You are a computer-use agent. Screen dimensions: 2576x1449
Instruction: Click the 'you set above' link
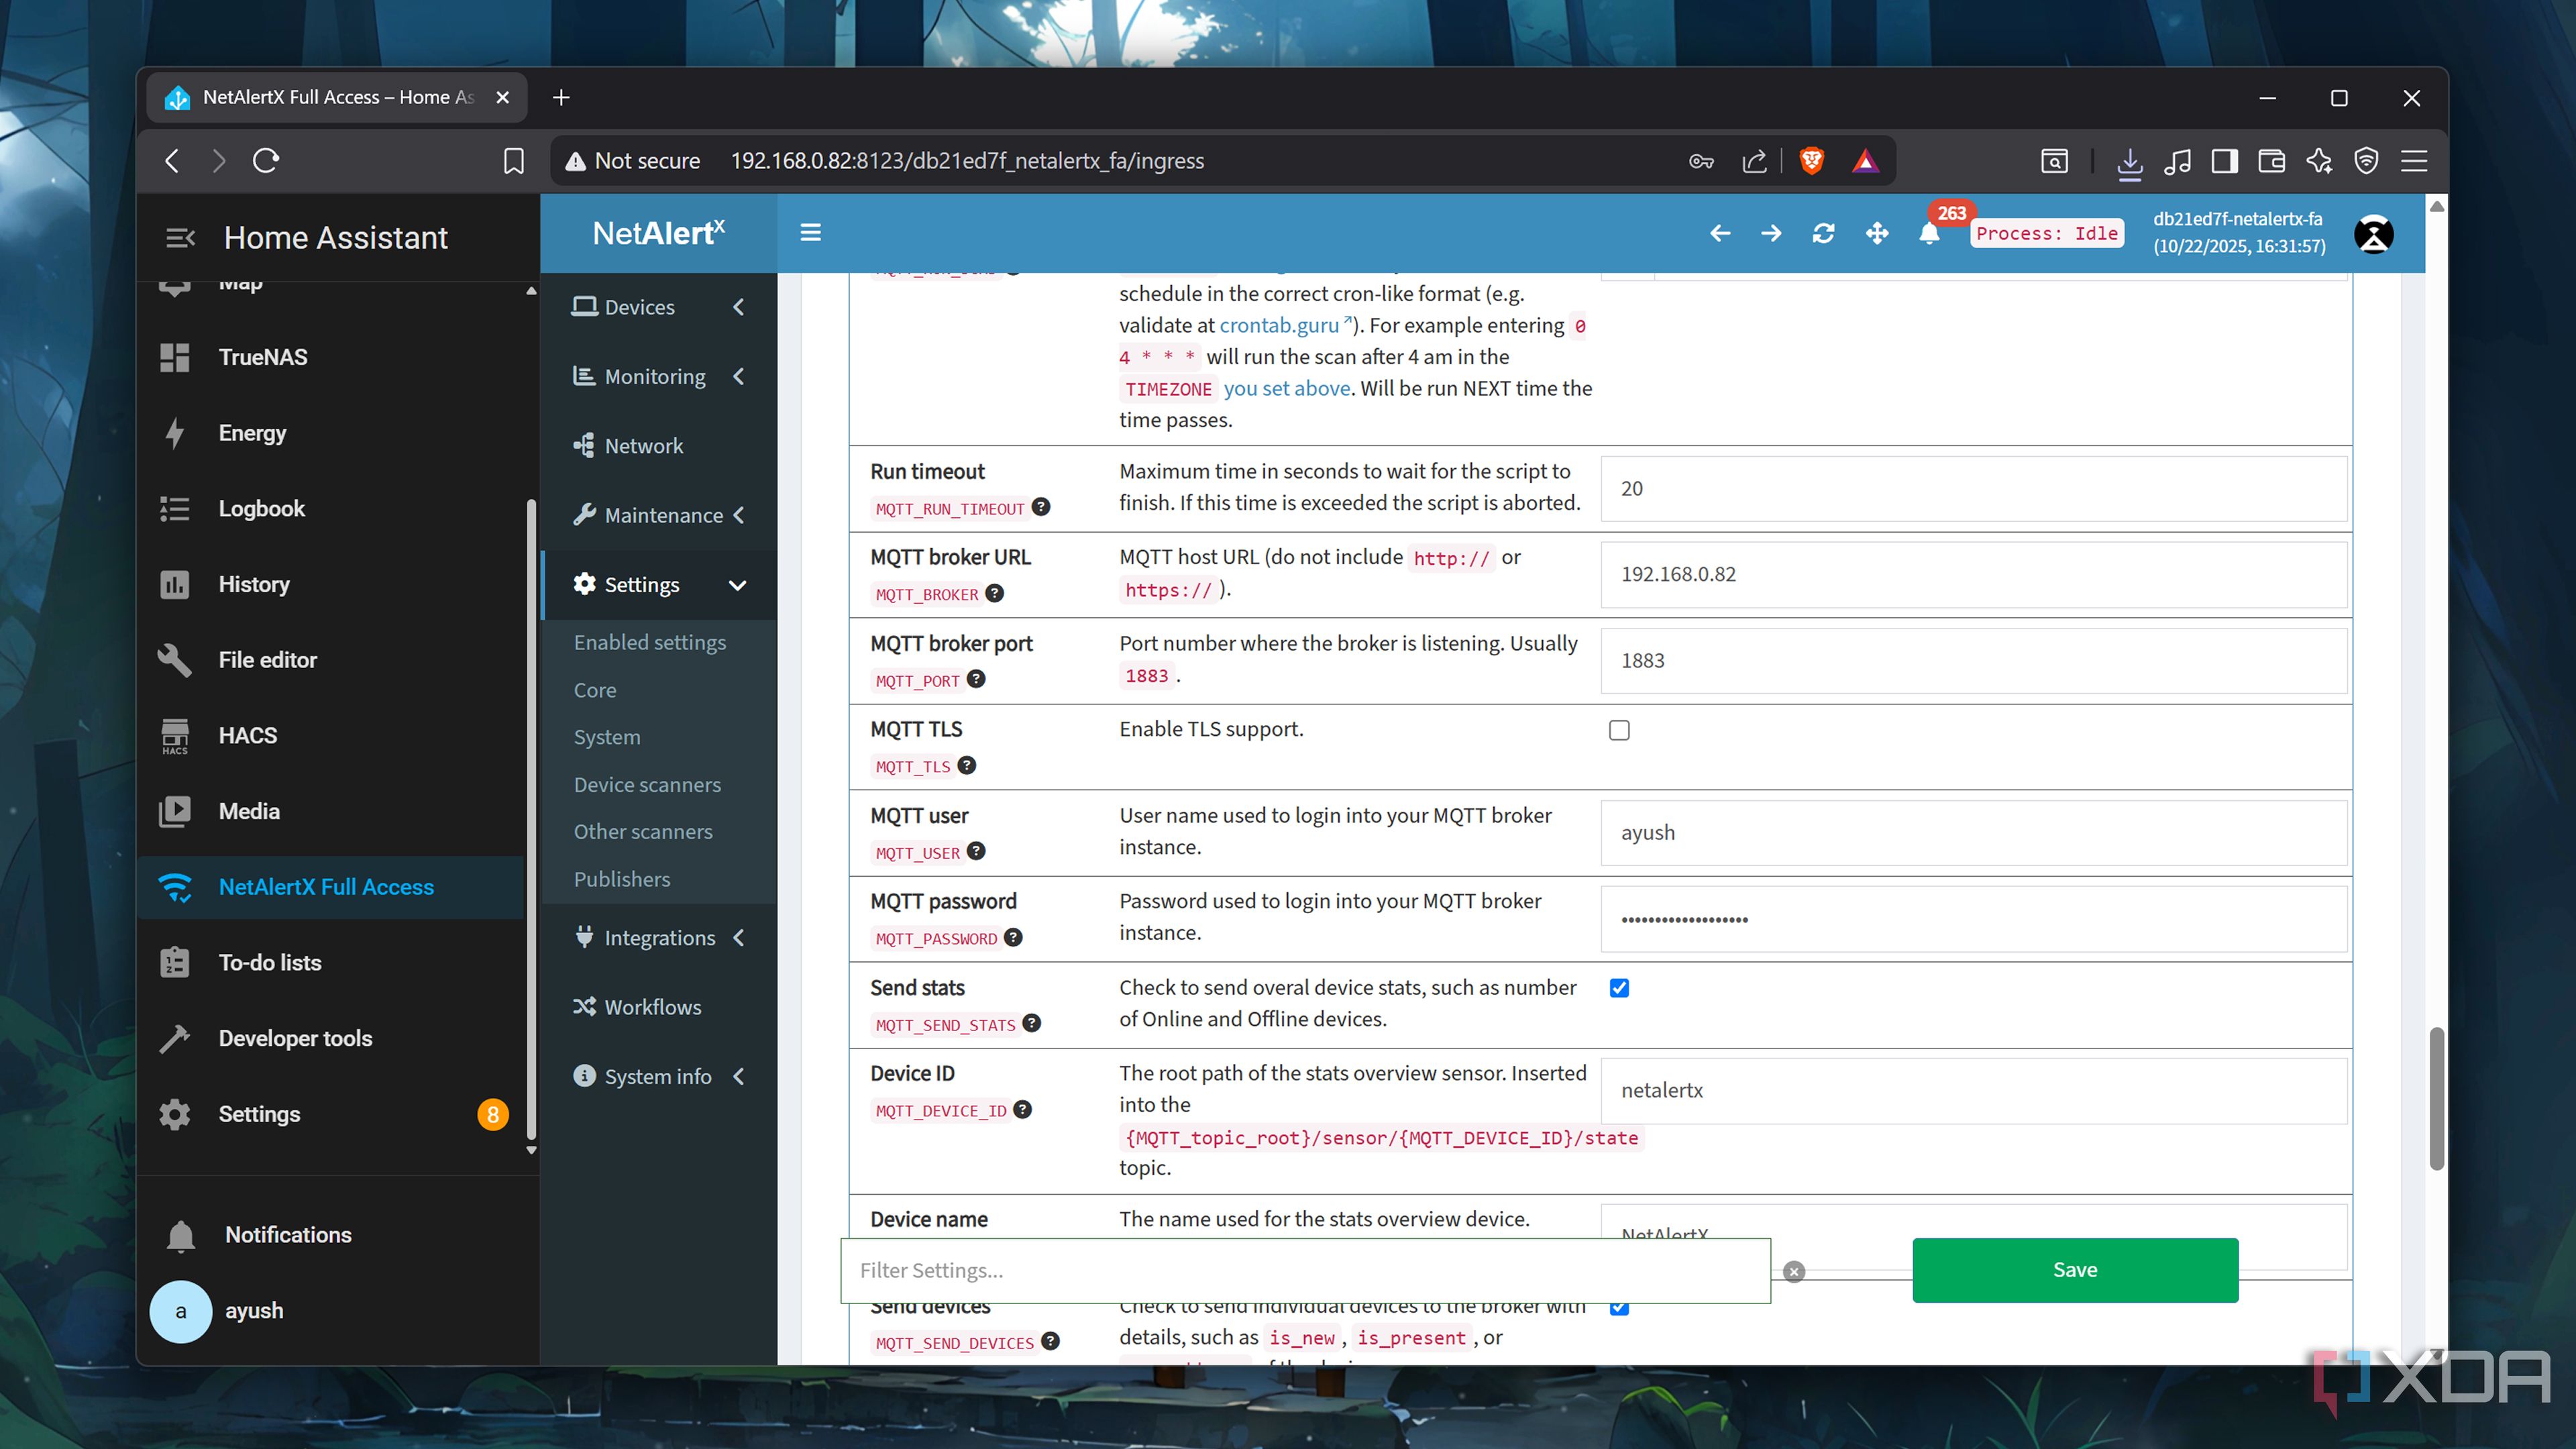point(1287,388)
